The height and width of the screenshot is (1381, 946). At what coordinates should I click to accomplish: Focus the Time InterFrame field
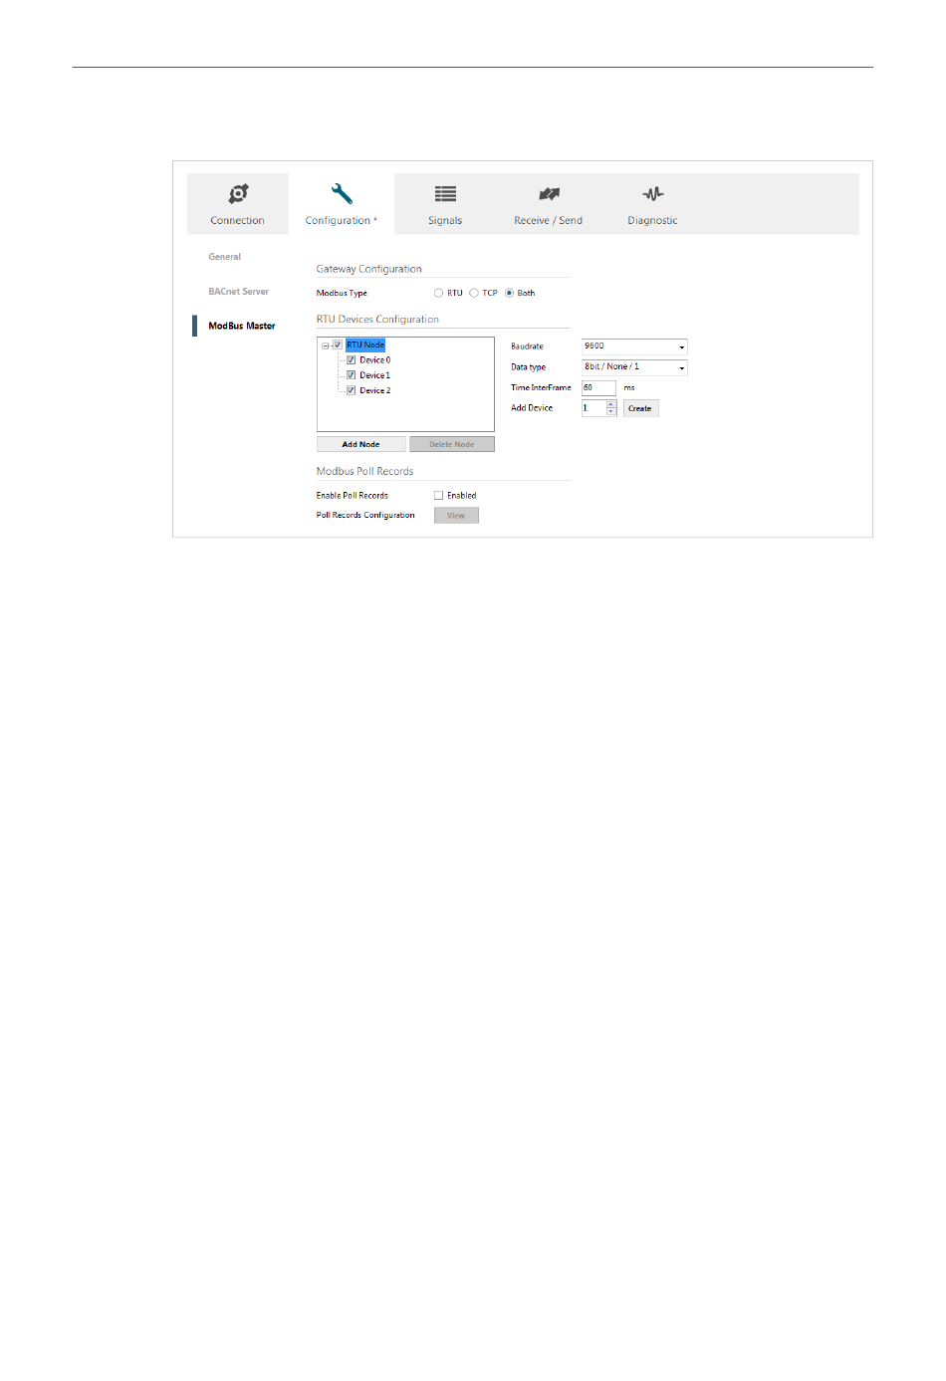tap(598, 387)
